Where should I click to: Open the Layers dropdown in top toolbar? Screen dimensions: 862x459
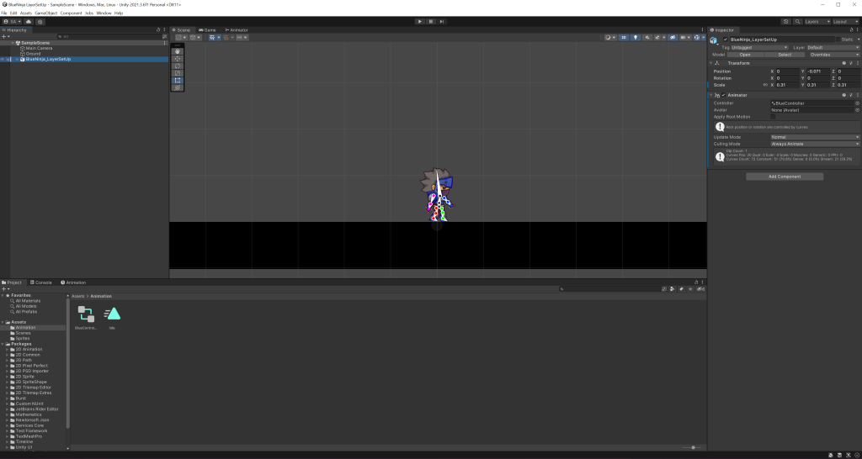click(x=815, y=21)
